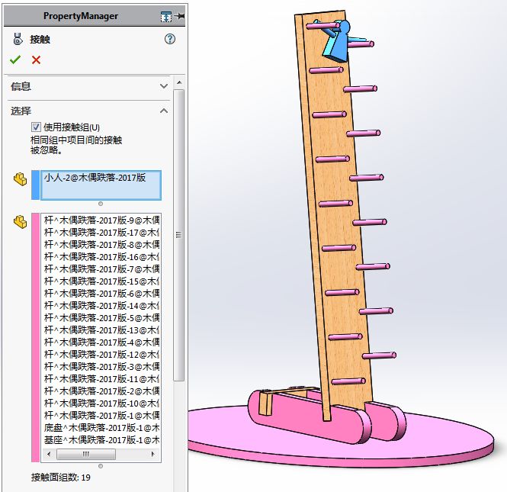Screen dimensions: 507x492
Task: Click the horizontal scrollbar thumb of list
Action: click(86, 454)
